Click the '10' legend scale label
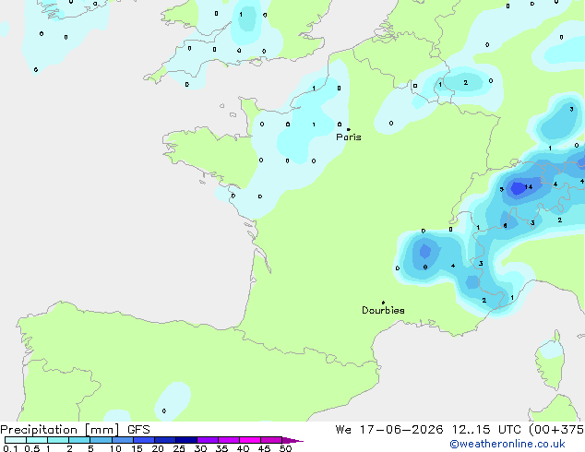Screen dimensions: 585x452 pos(115,448)
